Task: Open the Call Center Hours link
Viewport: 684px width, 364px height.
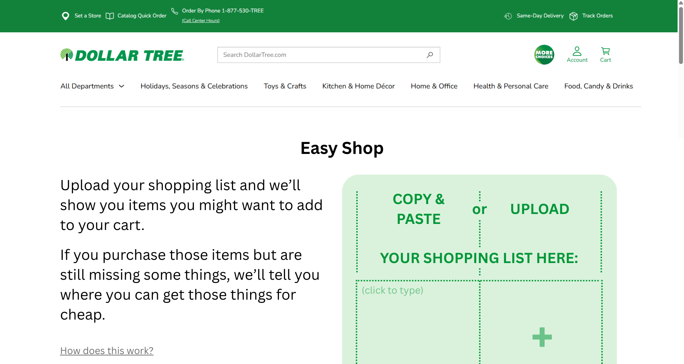Action: point(201,21)
